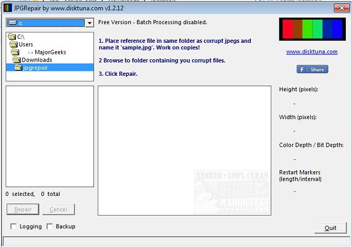This screenshot has width=352, height=247.
Task: Click the Quit button
Action: pos(331,228)
